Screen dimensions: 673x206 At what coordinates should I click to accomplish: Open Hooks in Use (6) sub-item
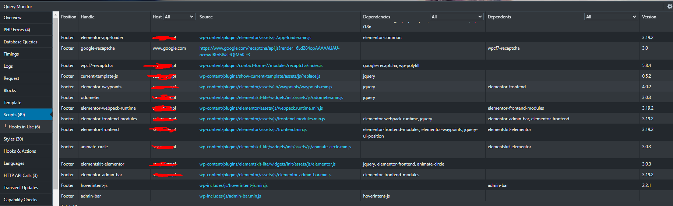24,127
